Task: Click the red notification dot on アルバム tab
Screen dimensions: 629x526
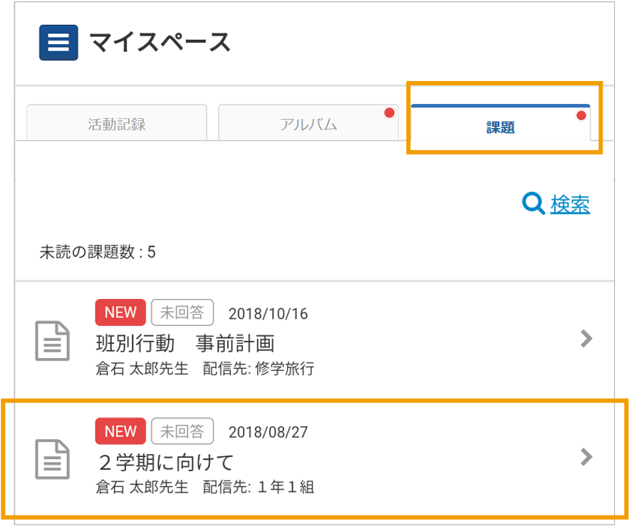Action: coord(389,112)
